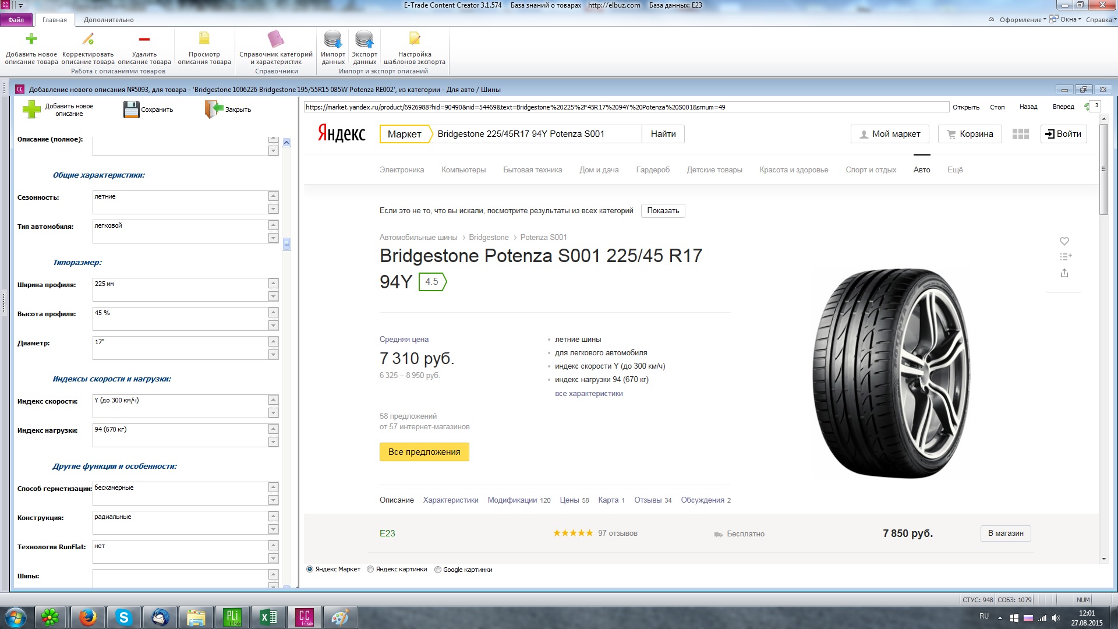The image size is (1118, 629).
Task: Open ICQ from the taskbar
Action: [50, 617]
